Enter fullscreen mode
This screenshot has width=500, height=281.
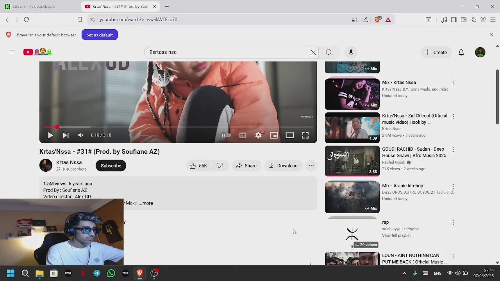tap(305, 135)
